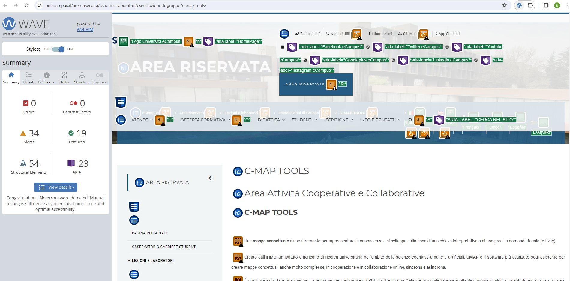Open the STUDENTI dropdown menu

[x=304, y=120]
